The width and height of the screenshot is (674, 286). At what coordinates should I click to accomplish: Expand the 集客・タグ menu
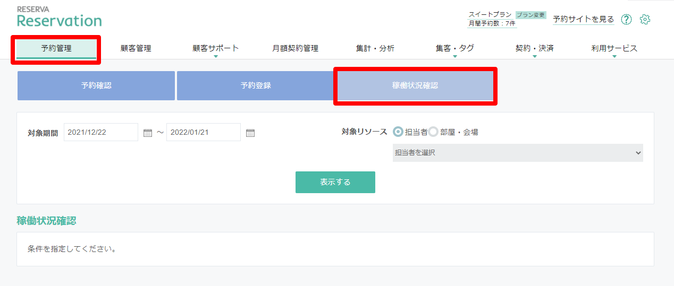tap(455, 48)
